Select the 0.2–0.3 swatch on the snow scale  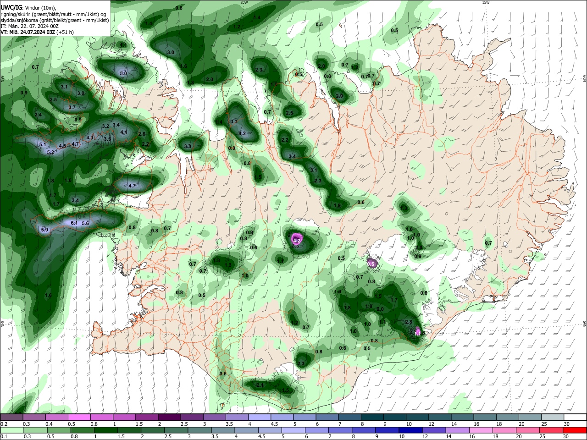(11, 418)
